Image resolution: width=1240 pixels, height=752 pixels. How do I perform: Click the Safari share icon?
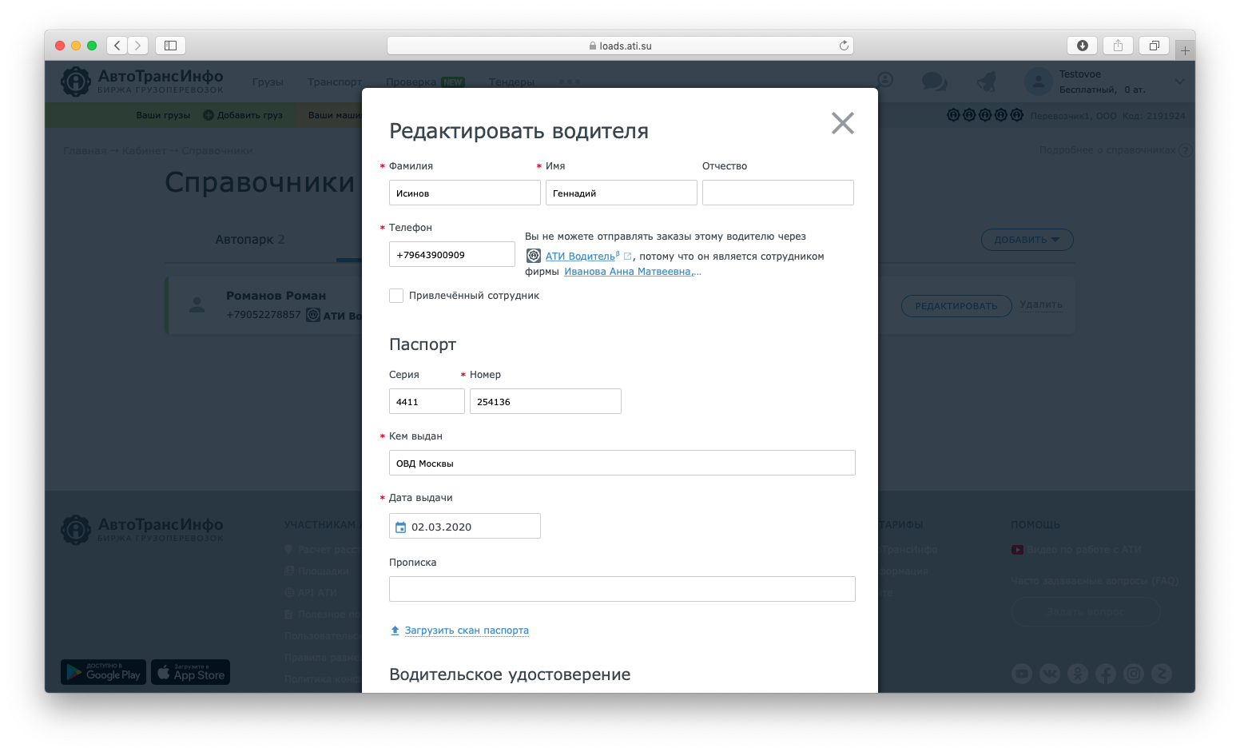tap(1118, 46)
